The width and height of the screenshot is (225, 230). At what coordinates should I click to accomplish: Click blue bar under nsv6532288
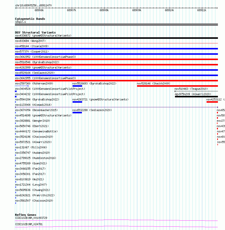(77, 113)
